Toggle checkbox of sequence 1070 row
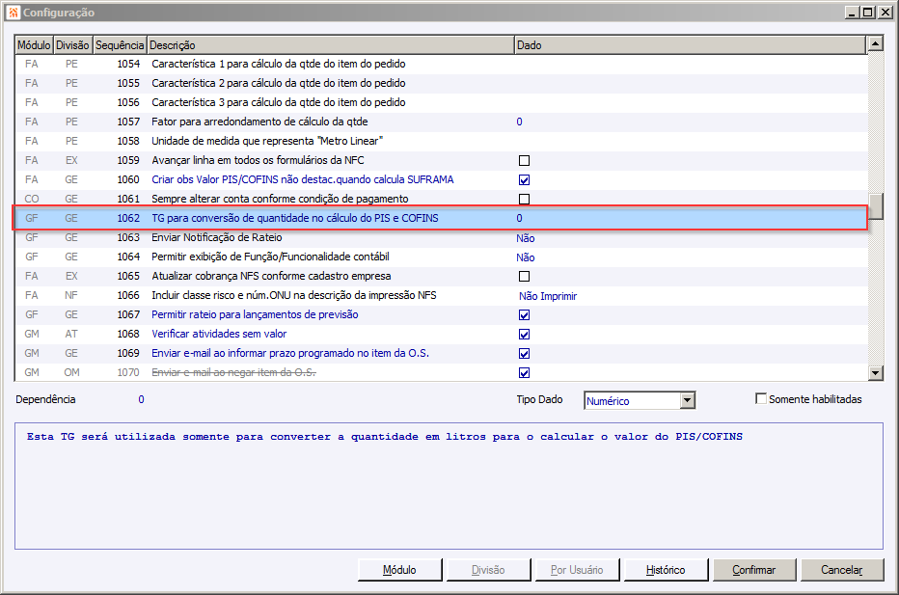The height and width of the screenshot is (595, 899). click(x=524, y=372)
